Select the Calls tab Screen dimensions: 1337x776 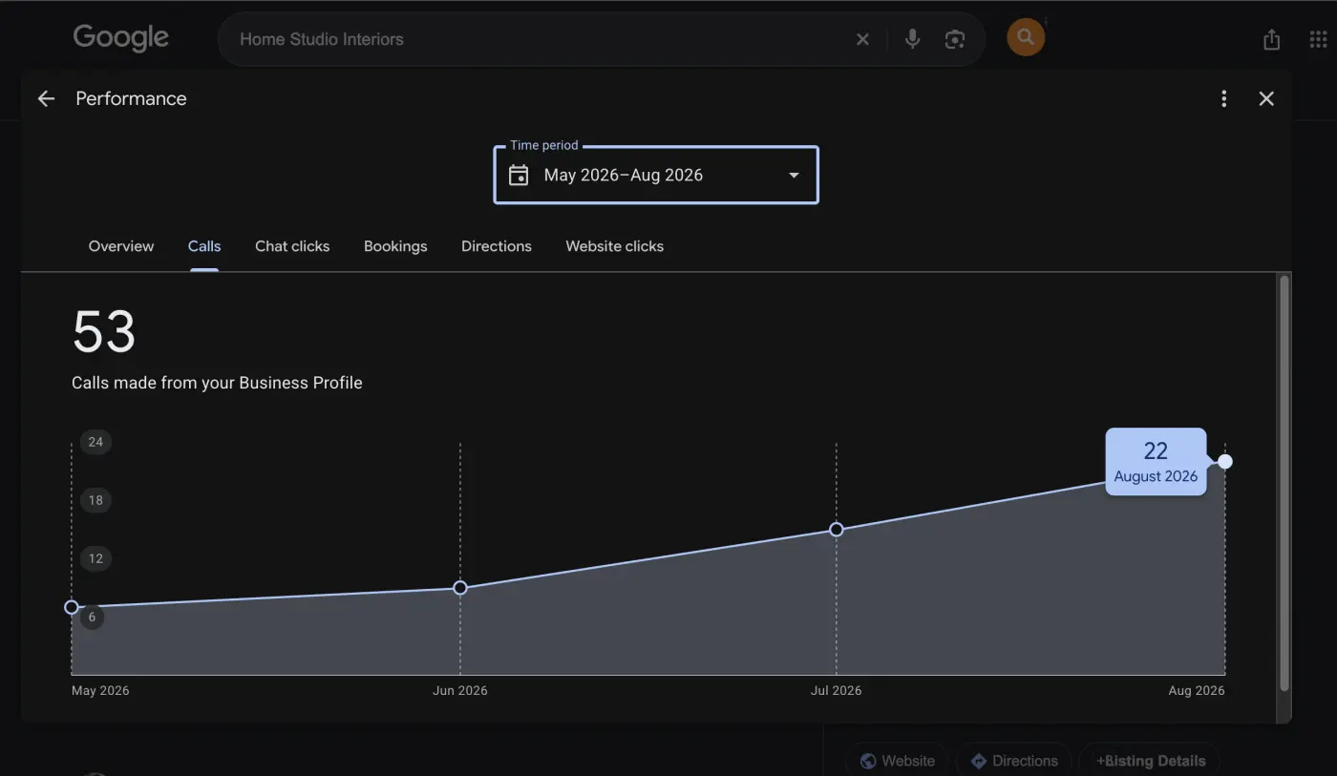(204, 246)
